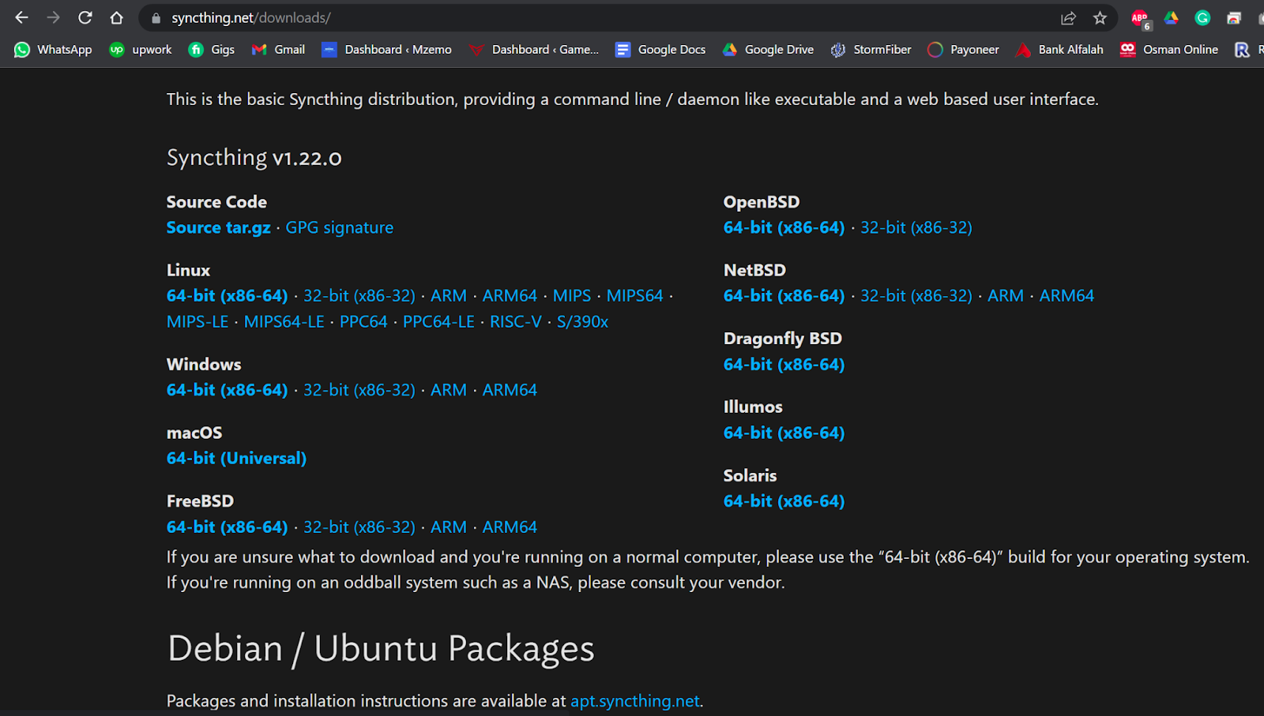Download NetBSD 32-bit (x86-32) build
Image resolution: width=1264 pixels, height=716 pixels.
pos(916,296)
